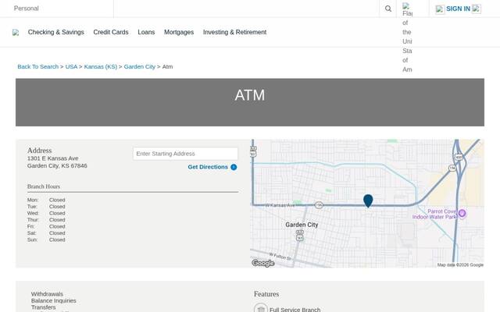Click the Atm breadcrumb text
The height and width of the screenshot is (312, 500).
click(x=167, y=66)
